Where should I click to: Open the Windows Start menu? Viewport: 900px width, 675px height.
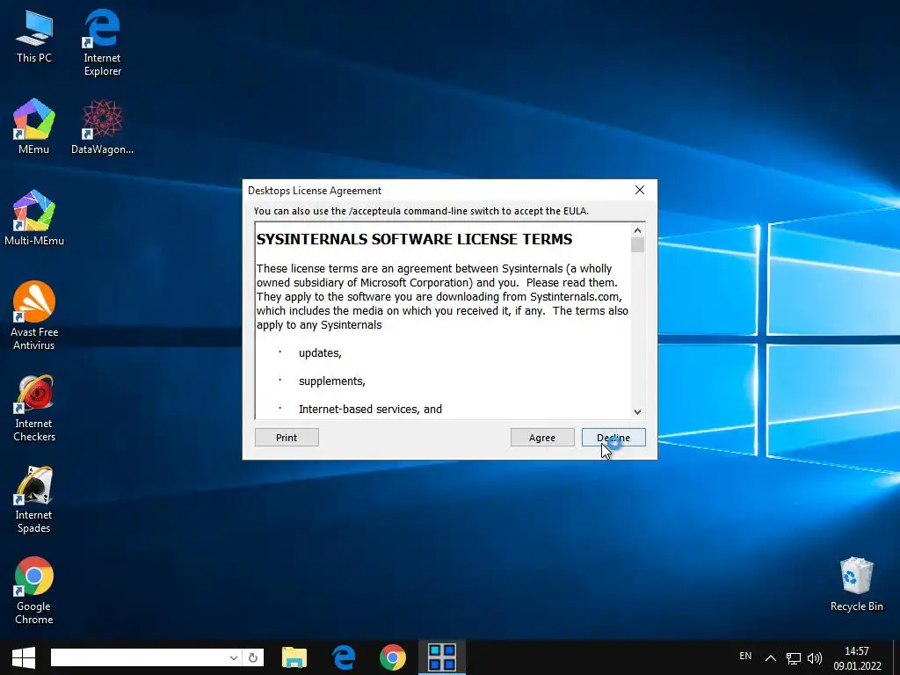point(24,657)
